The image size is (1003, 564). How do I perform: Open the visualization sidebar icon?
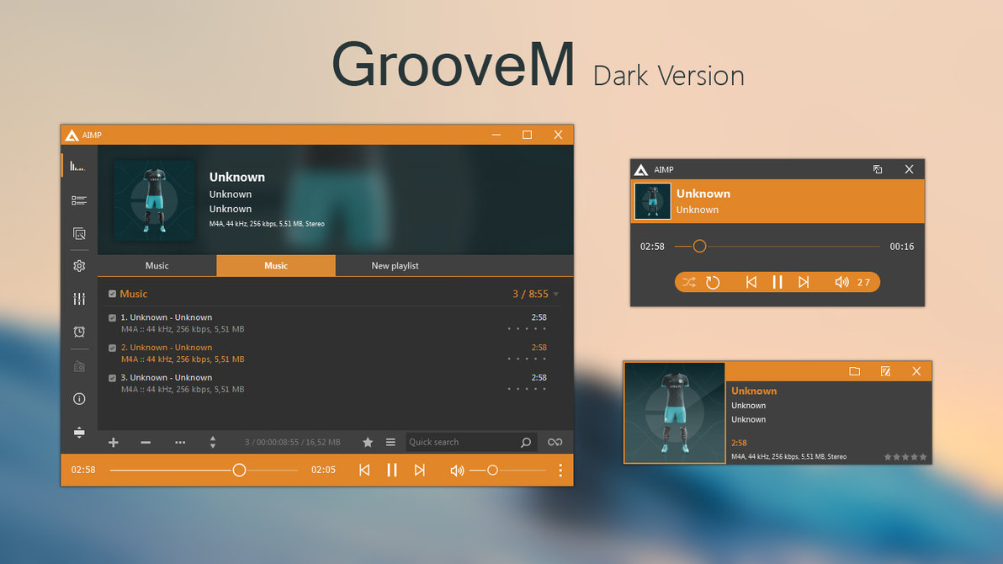pos(78,167)
